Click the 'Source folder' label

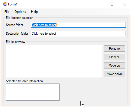[x=14, y=25]
